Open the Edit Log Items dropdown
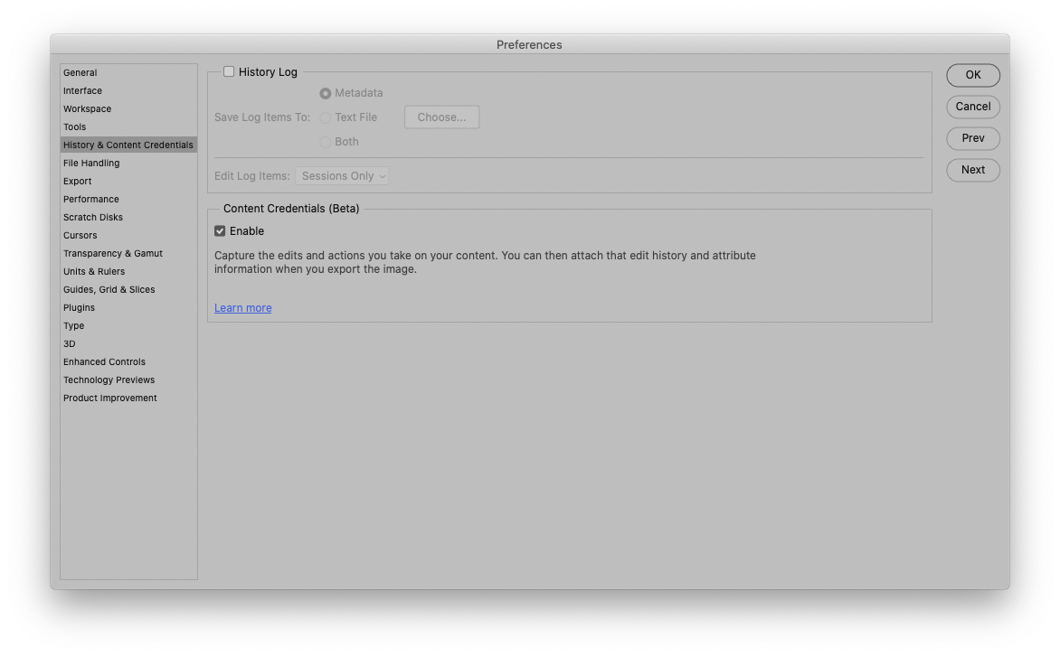 [x=342, y=175]
